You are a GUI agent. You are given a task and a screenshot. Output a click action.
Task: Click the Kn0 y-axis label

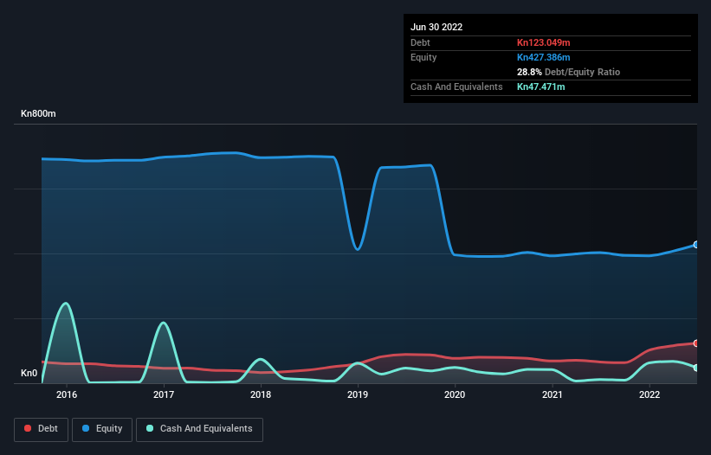(x=29, y=373)
